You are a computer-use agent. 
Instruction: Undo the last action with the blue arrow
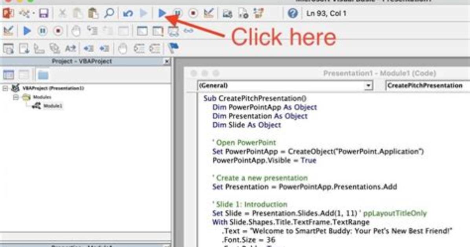click(x=128, y=13)
